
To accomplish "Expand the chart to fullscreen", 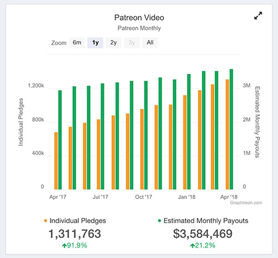I will pos(258,16).
